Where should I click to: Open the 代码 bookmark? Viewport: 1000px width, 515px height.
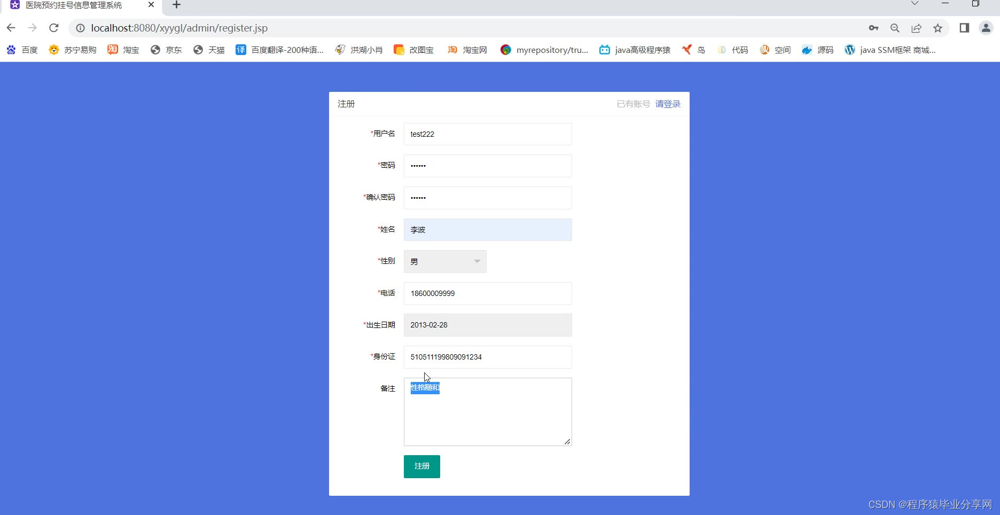pos(732,50)
